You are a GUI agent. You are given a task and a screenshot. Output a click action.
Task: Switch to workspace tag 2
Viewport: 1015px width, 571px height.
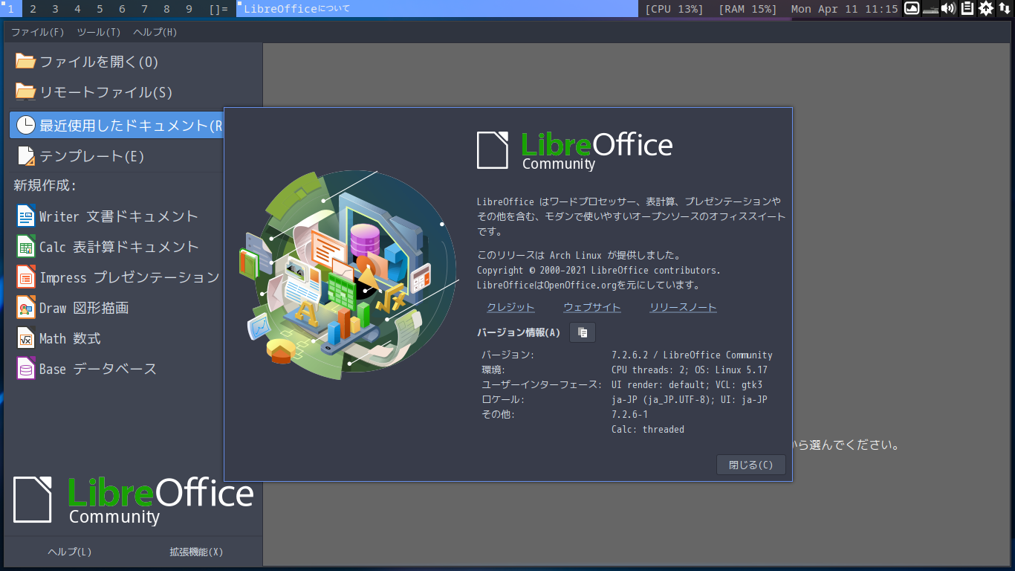tap(33, 9)
